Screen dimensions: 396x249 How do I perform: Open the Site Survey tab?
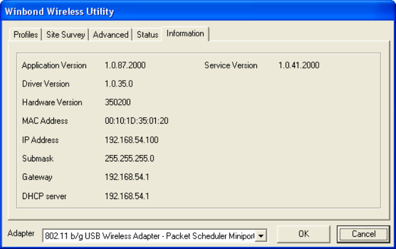pos(66,35)
